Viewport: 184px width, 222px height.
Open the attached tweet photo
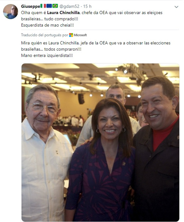tap(100, 142)
